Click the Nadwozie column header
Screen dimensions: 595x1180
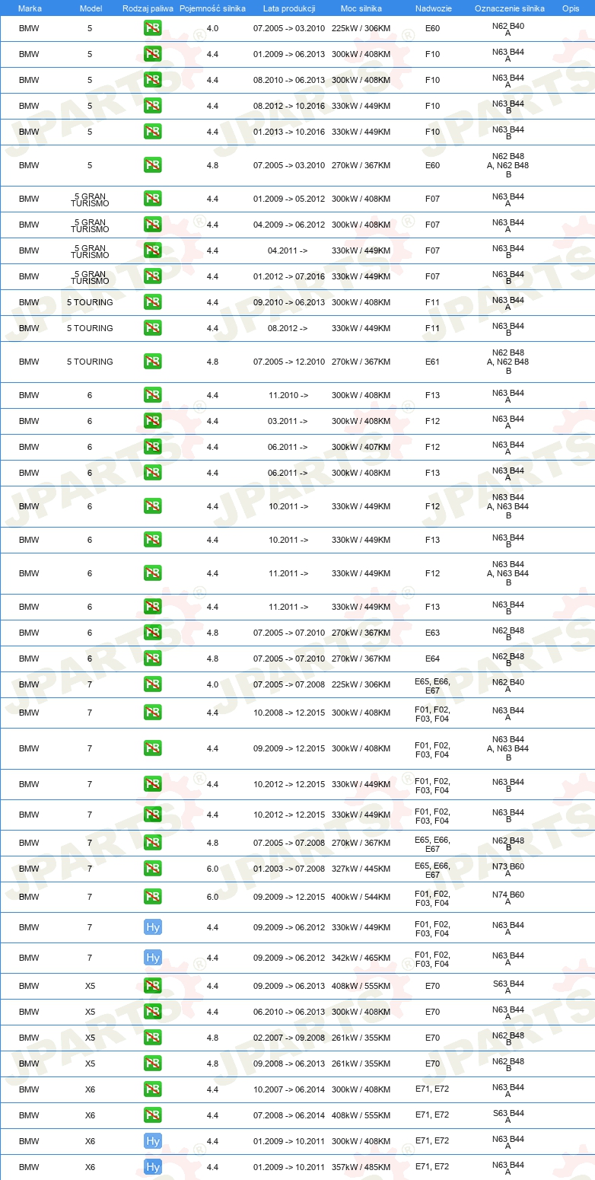[x=432, y=8]
